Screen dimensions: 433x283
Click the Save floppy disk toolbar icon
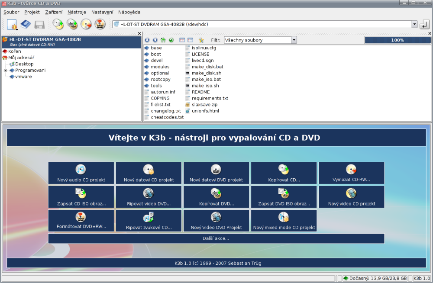pos(39,25)
